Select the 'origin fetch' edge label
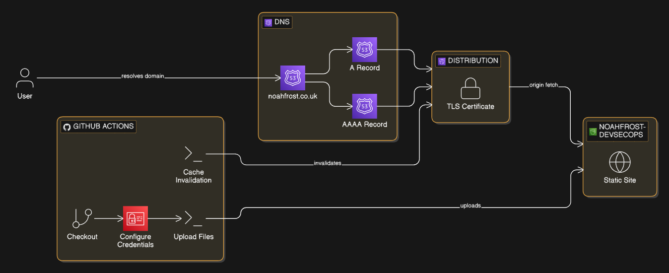This screenshot has width=669, height=273. [543, 85]
